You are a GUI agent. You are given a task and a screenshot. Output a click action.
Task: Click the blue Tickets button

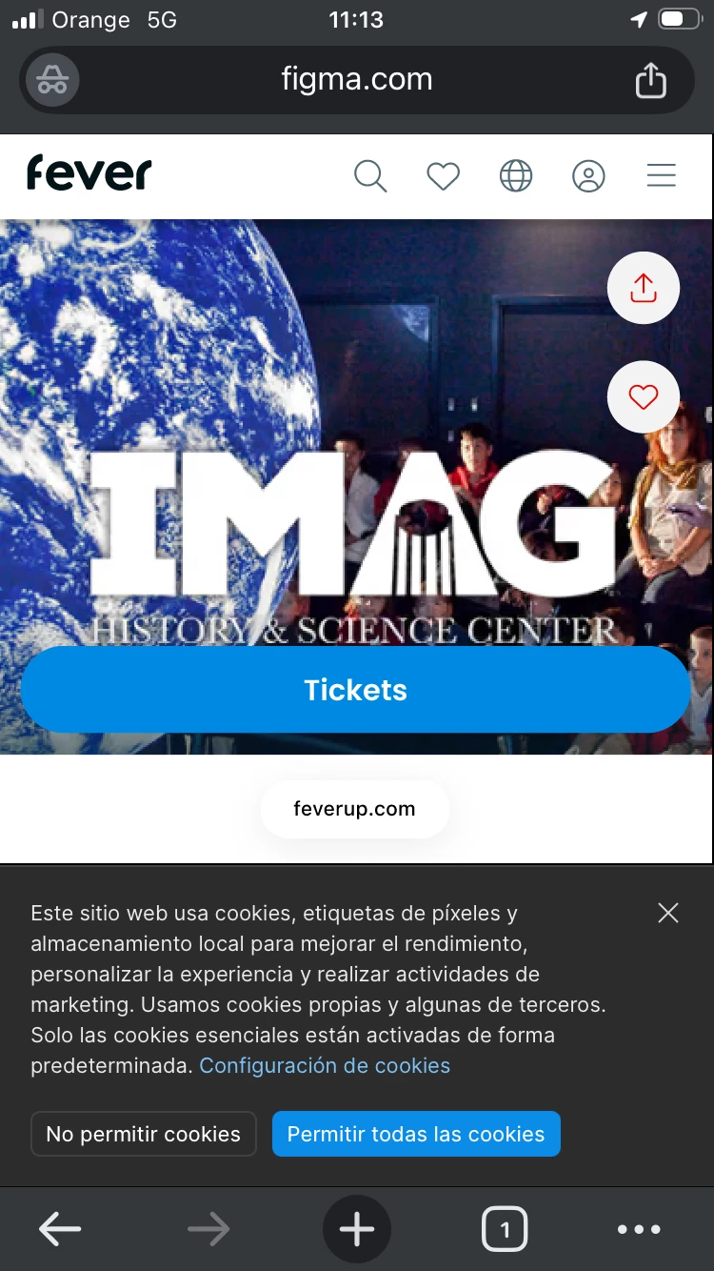tap(355, 690)
